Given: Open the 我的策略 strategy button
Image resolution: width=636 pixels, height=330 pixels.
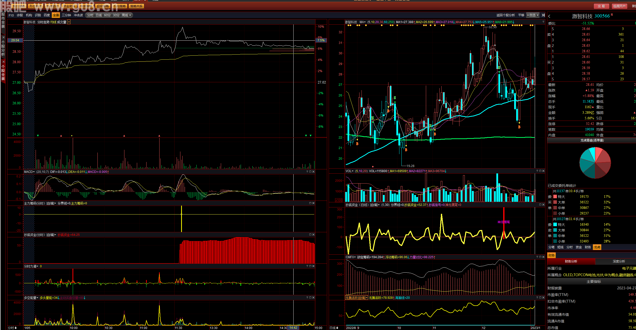Looking at the screenshot, I should click(19, 6).
